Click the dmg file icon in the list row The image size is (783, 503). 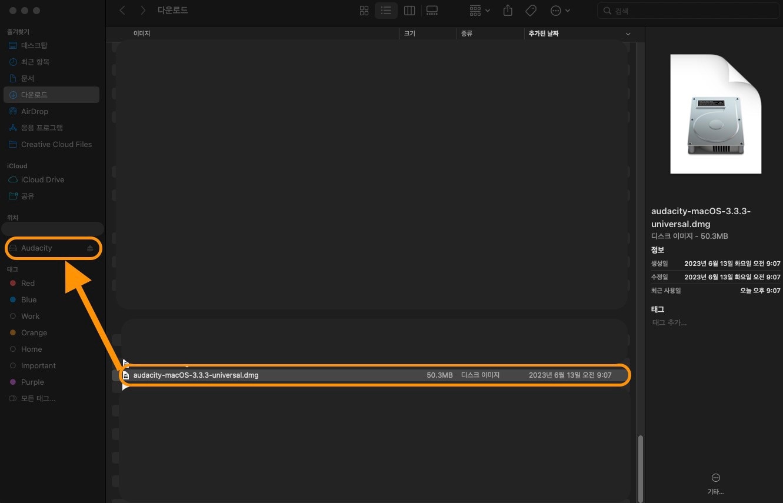[126, 375]
